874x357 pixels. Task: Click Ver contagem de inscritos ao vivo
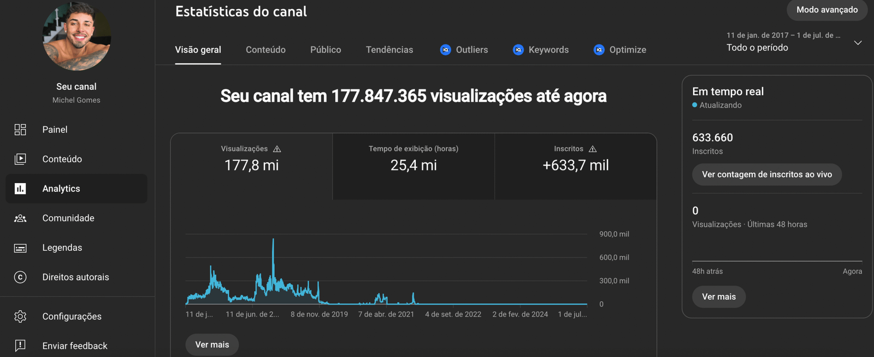tap(767, 174)
